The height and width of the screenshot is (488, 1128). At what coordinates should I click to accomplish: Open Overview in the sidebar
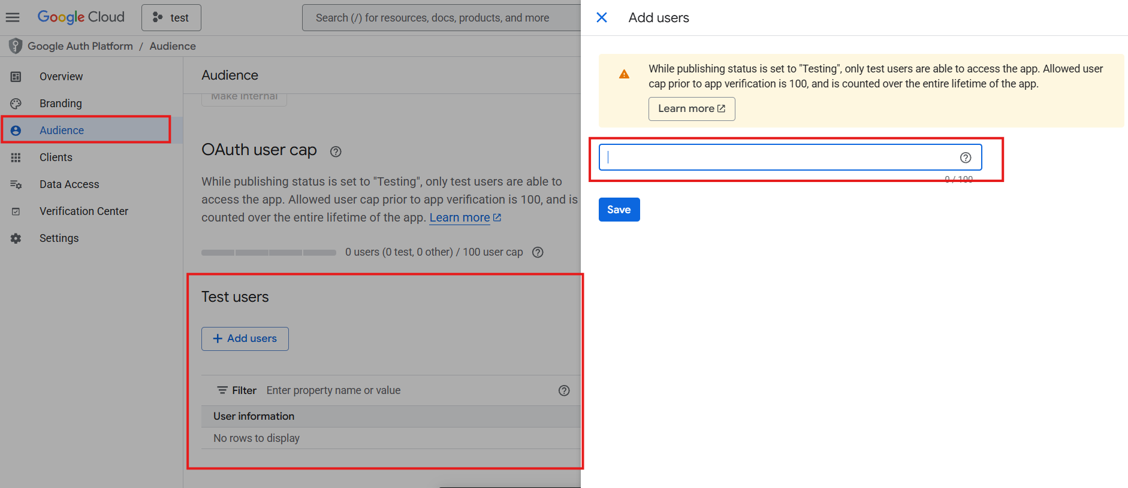61,77
